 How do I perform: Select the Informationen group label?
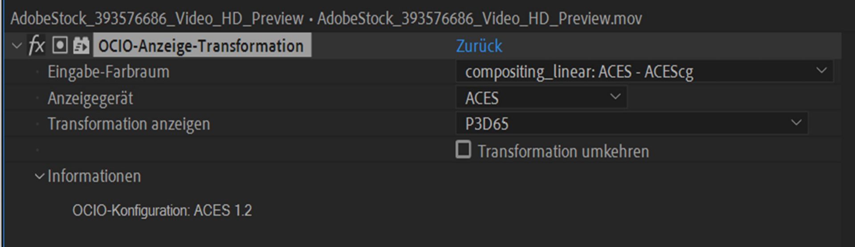point(94,176)
